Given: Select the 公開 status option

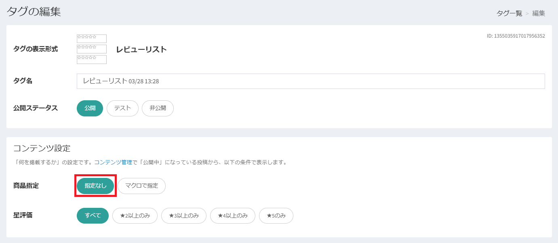Looking at the screenshot, I should point(90,108).
